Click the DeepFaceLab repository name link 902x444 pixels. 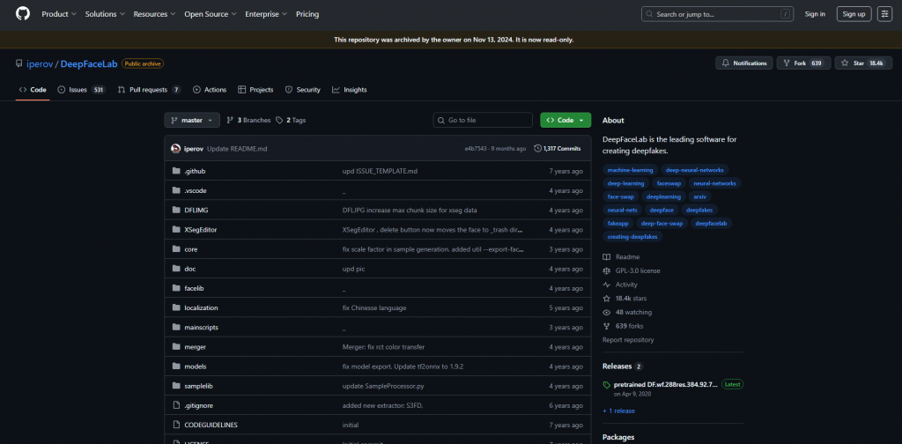point(89,63)
